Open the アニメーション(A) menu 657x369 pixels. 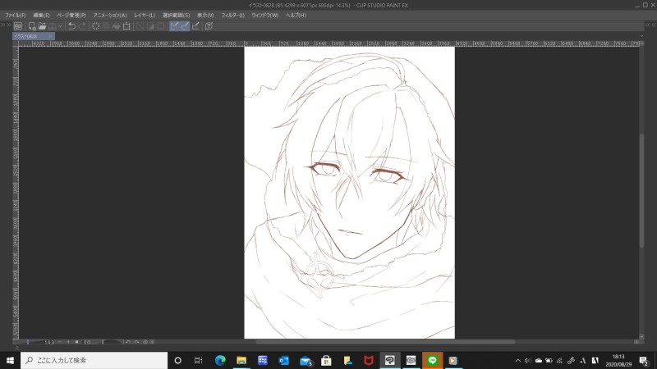pos(110,15)
